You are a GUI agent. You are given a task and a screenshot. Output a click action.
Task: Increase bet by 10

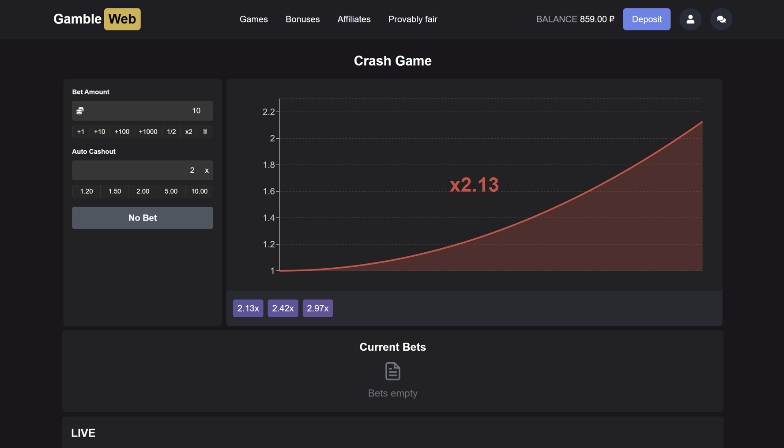(x=99, y=131)
